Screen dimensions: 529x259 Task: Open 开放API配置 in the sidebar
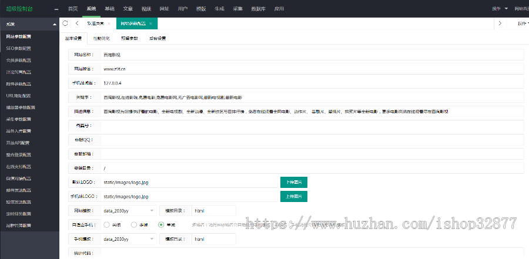[18, 143]
